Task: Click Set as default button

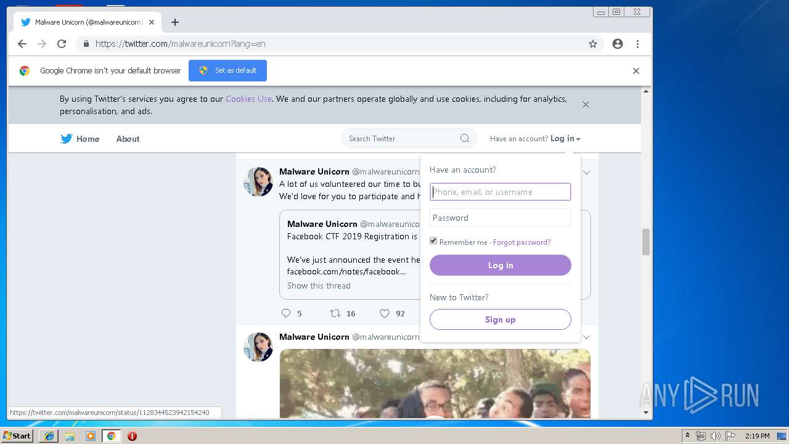Action: tap(227, 70)
